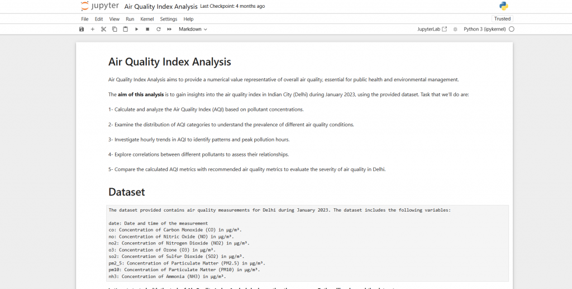Open the Run menu
Viewport: 572px width, 289px height.
pyautogui.click(x=130, y=19)
